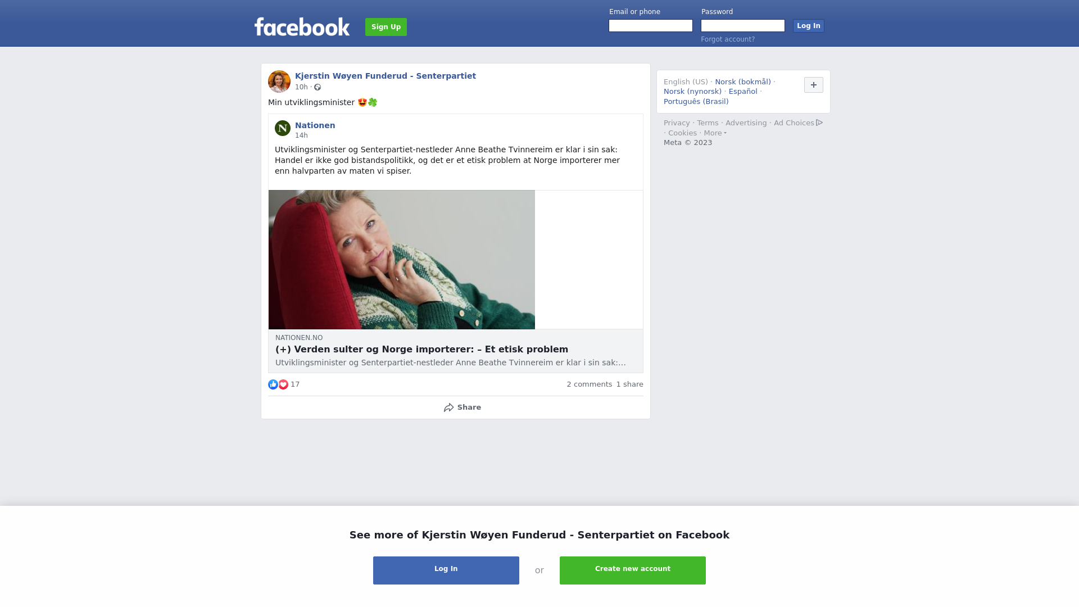Expand the More footer dropdown
Image resolution: width=1079 pixels, height=607 pixels.
pos(715,133)
